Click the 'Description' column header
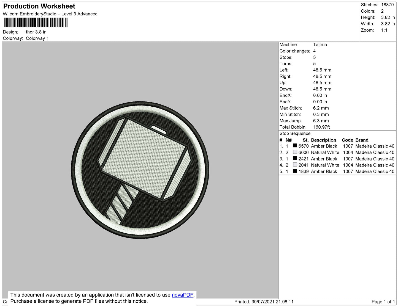The width and height of the screenshot is (398, 307). (324, 140)
